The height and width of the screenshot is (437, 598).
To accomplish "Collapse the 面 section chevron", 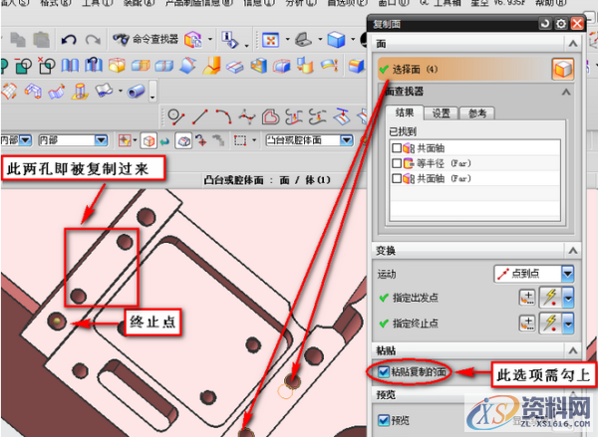I will coord(573,44).
